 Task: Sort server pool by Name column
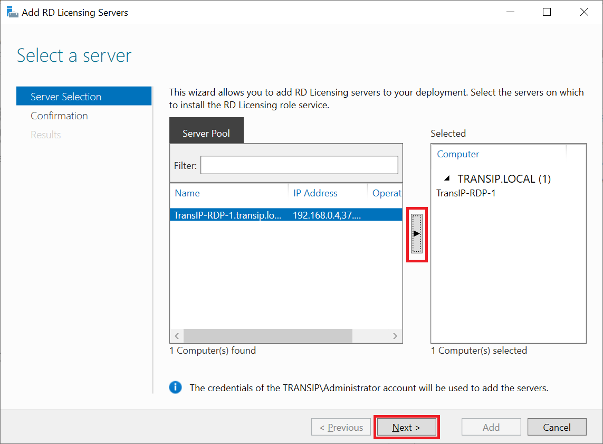[187, 193]
